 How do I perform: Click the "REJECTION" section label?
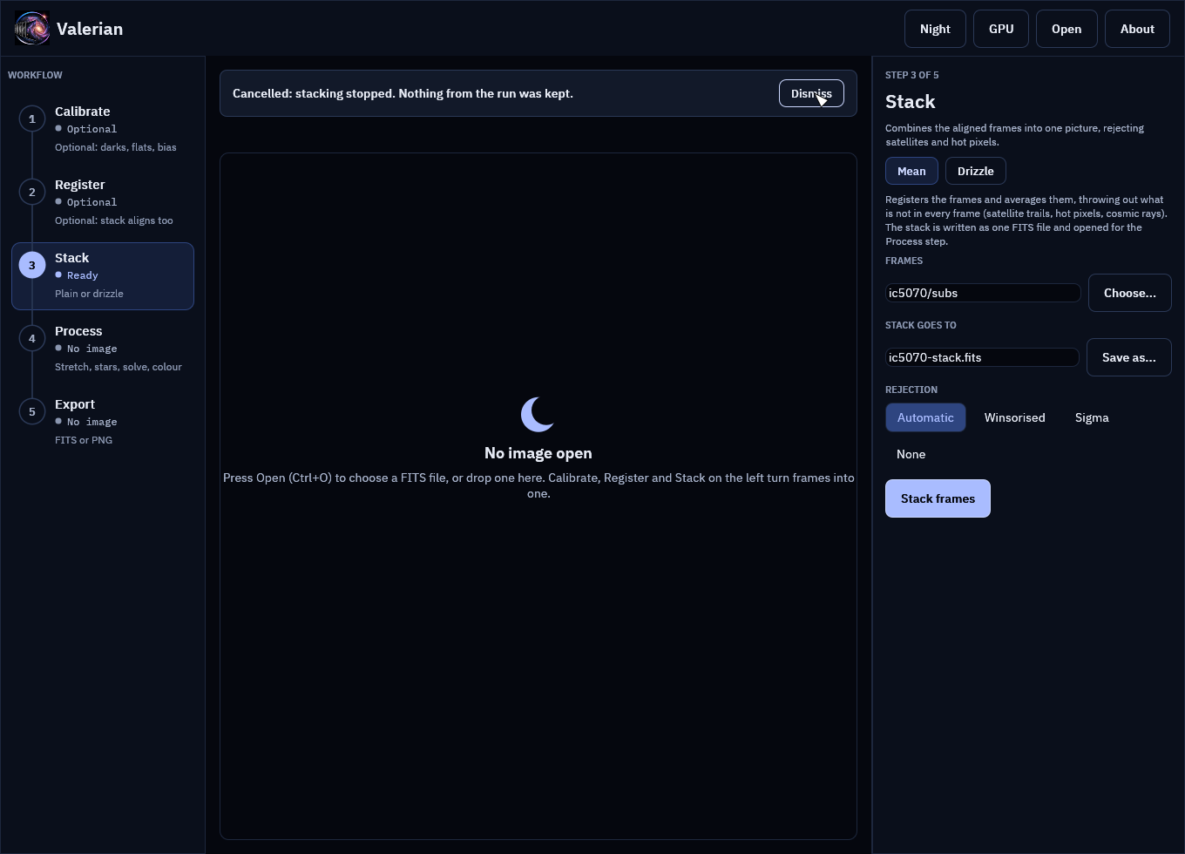click(911, 390)
